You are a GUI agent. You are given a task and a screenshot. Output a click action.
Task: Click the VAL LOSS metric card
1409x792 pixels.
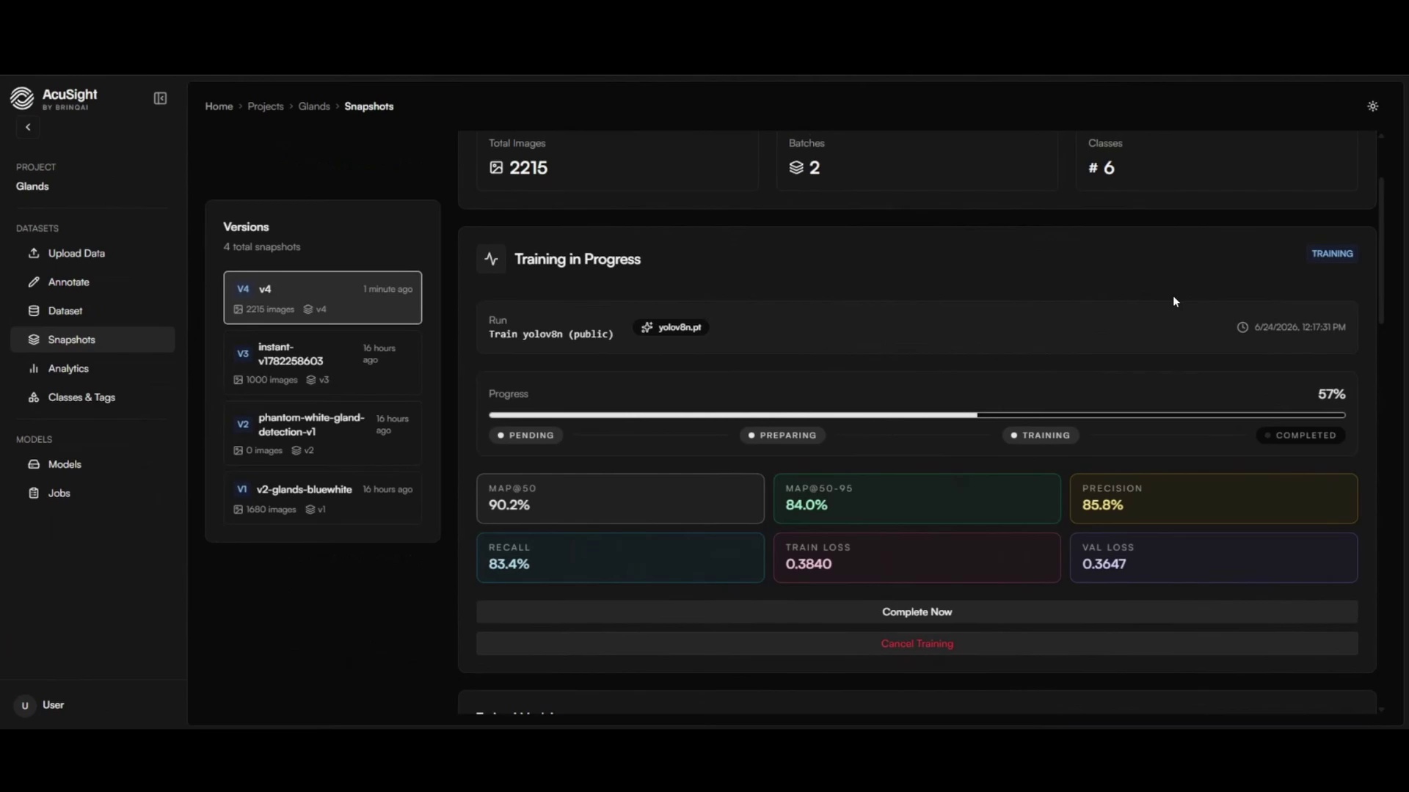pyautogui.click(x=1214, y=557)
